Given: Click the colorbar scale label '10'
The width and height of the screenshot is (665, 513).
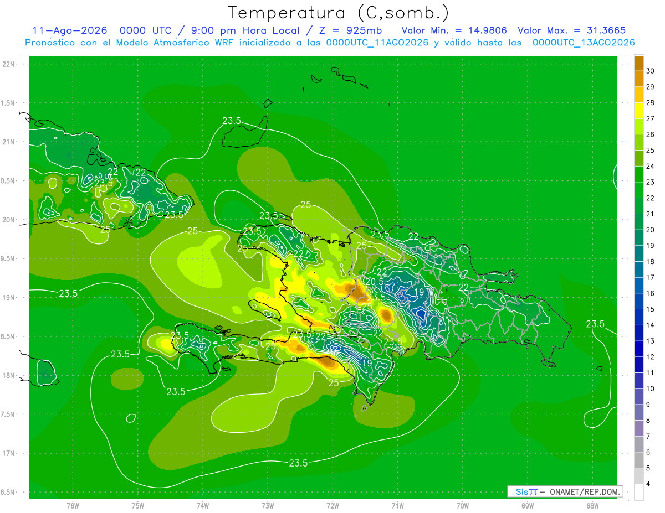Looking at the screenshot, I should click(651, 389).
